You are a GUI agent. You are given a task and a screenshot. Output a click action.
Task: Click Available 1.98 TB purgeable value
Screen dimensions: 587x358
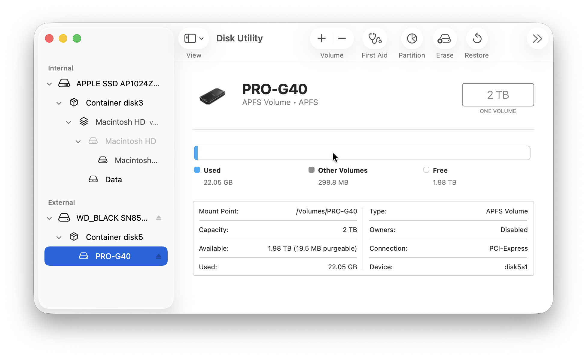pyautogui.click(x=312, y=249)
